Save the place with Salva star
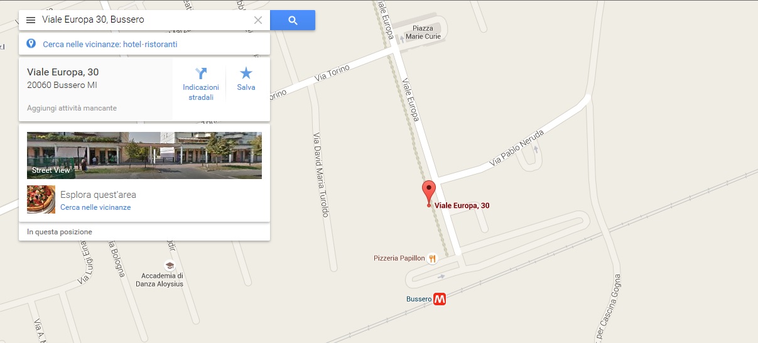The height and width of the screenshot is (343, 758). click(x=246, y=79)
